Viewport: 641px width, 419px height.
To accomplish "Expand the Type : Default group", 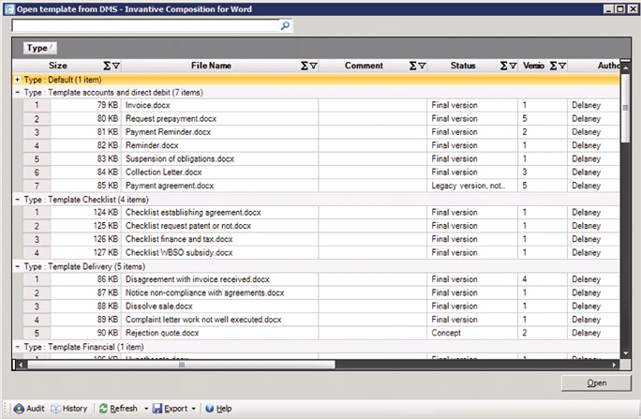I will click(17, 80).
